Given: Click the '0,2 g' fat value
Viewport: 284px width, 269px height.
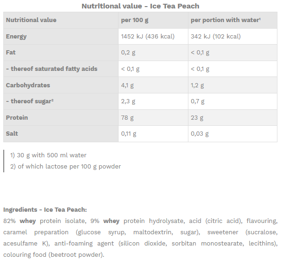Looking at the screenshot, I should point(128,53).
